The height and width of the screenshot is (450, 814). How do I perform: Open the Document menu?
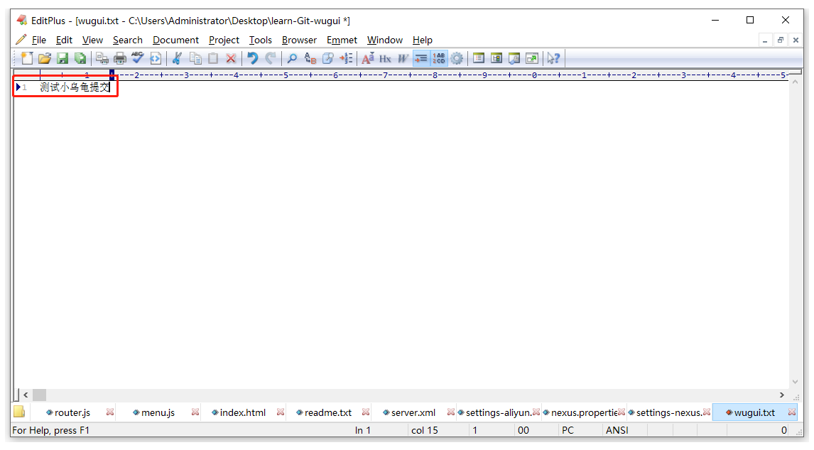175,40
